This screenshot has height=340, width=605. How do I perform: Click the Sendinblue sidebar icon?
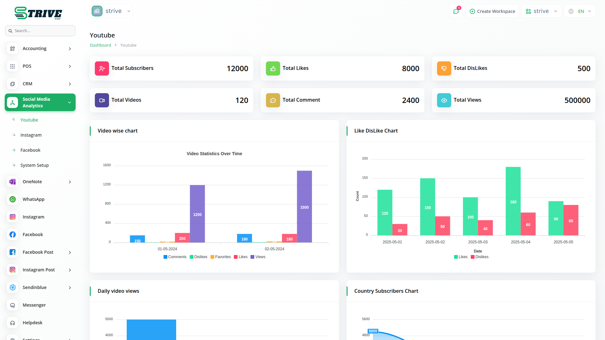point(13,287)
